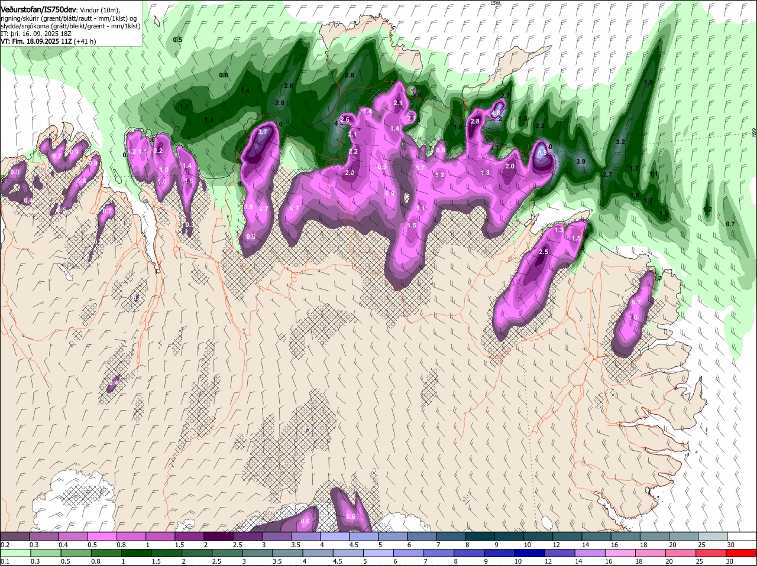
Task: Select the pink 16 mm swatch in the rain legend
Action: [x=621, y=553]
